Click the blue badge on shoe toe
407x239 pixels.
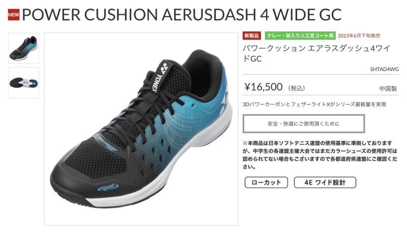point(108,187)
